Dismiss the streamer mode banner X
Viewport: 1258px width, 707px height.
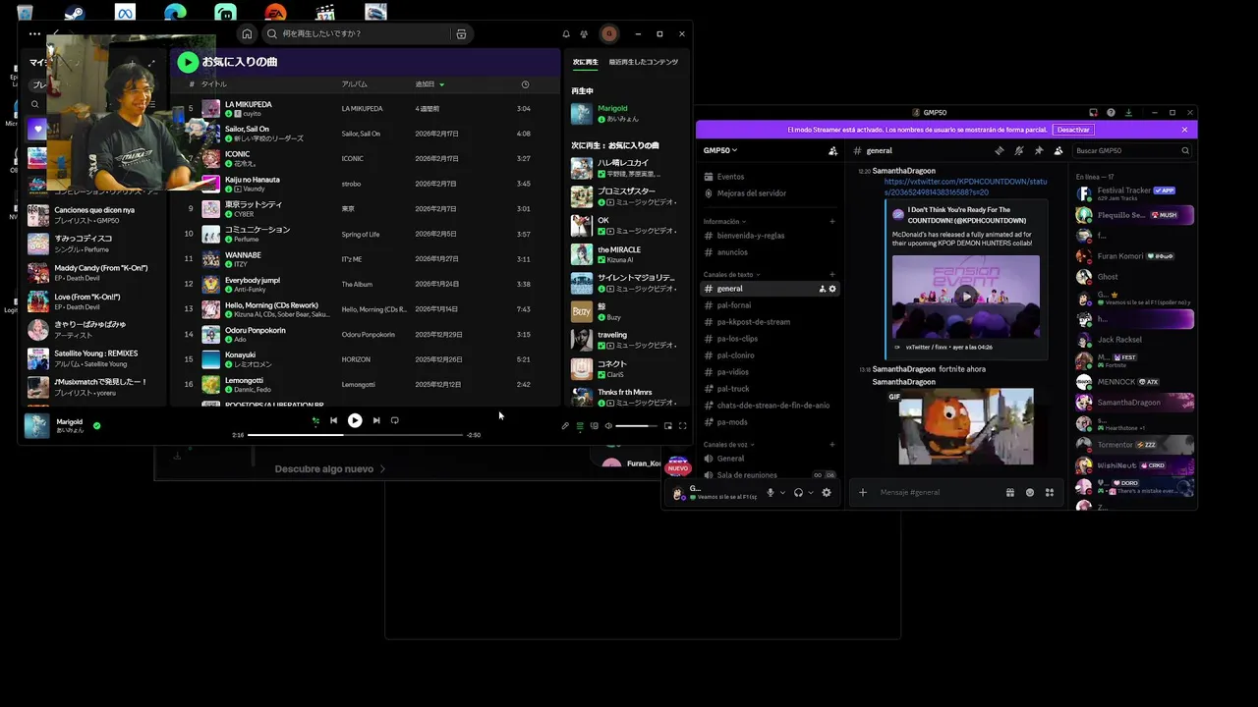pos(1184,130)
